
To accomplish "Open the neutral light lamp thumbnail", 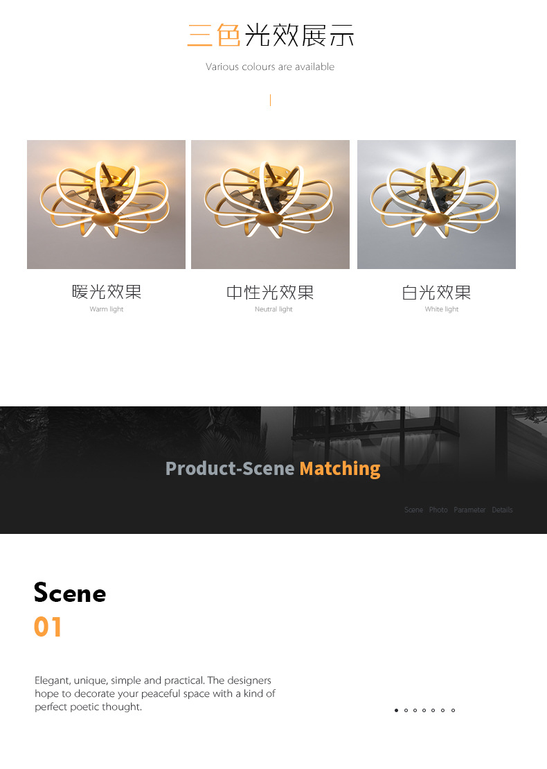I will point(270,205).
